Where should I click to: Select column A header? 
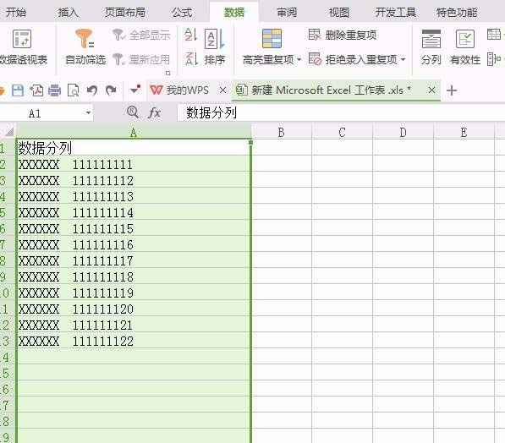[x=134, y=133]
